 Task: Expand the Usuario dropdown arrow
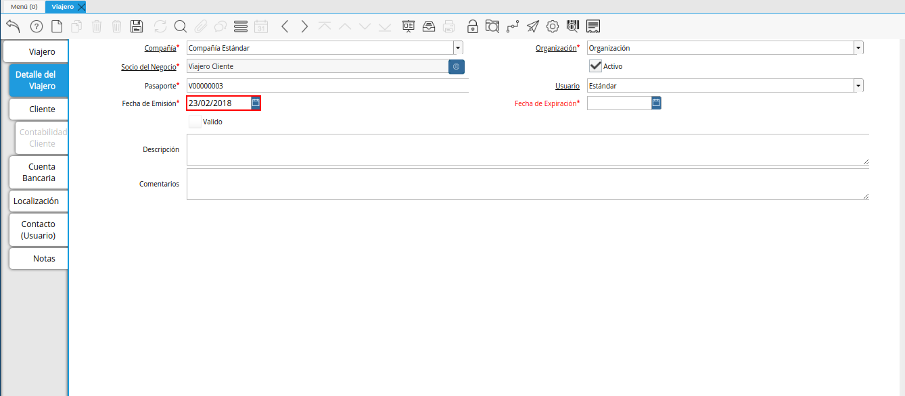pyautogui.click(x=858, y=86)
